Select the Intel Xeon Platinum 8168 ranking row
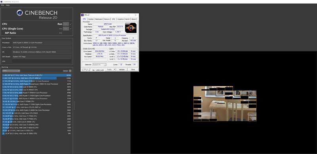 (x=36, y=75)
